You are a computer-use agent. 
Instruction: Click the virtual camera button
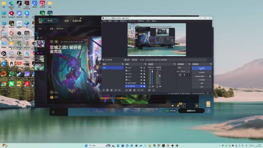[200, 76]
